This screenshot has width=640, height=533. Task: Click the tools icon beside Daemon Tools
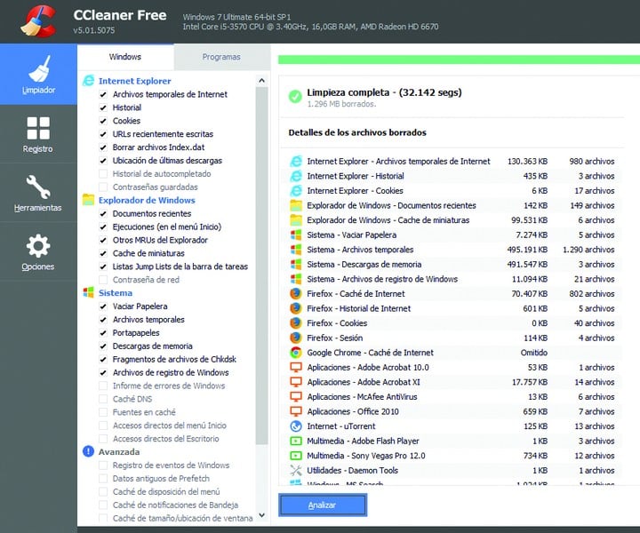tap(296, 470)
